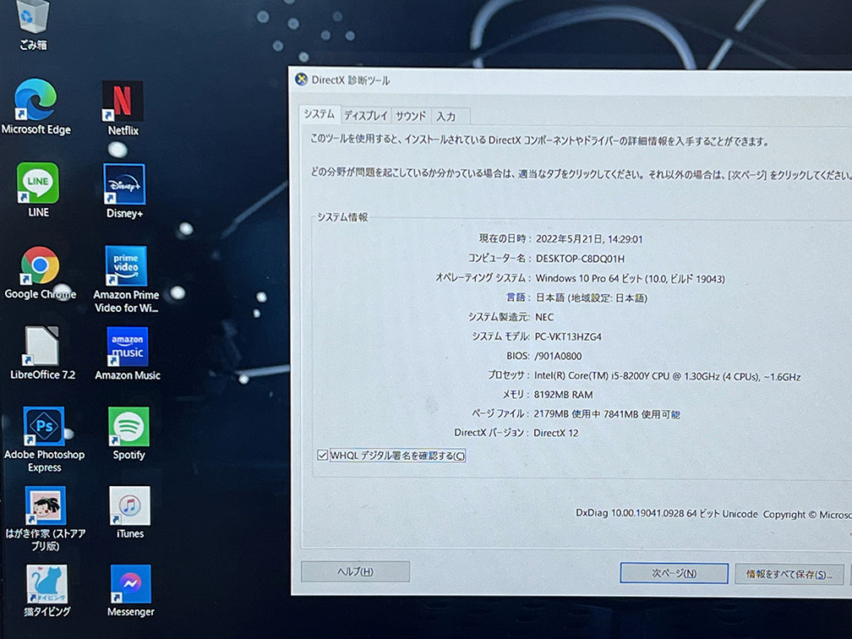Click the 情報をすべて保存(S) button
852x639 pixels.
789,575
